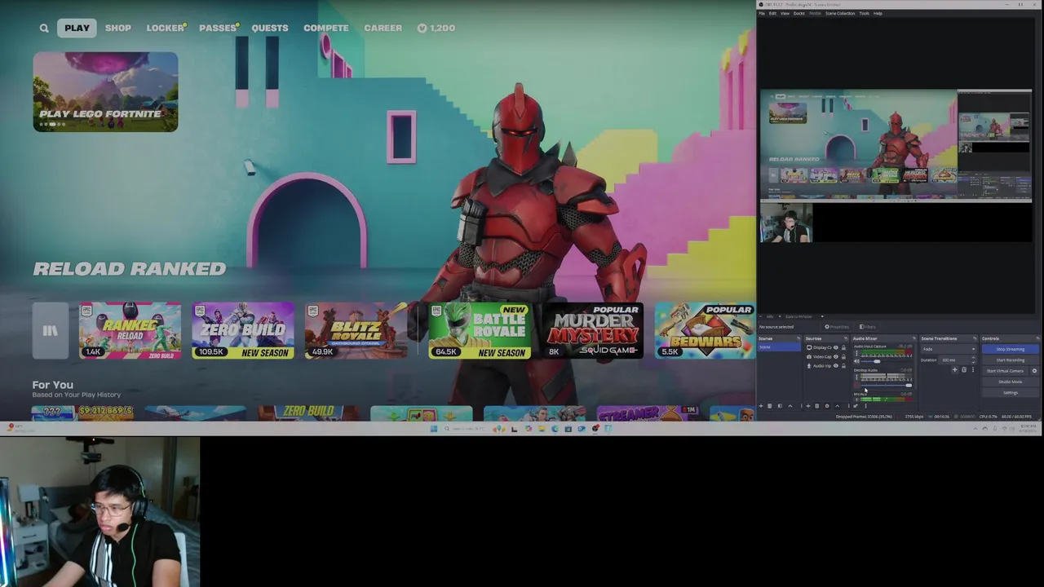Viewport: 1044px width, 587px height.
Task: Move source up arrow in Sources toolbar
Action: pos(837,406)
